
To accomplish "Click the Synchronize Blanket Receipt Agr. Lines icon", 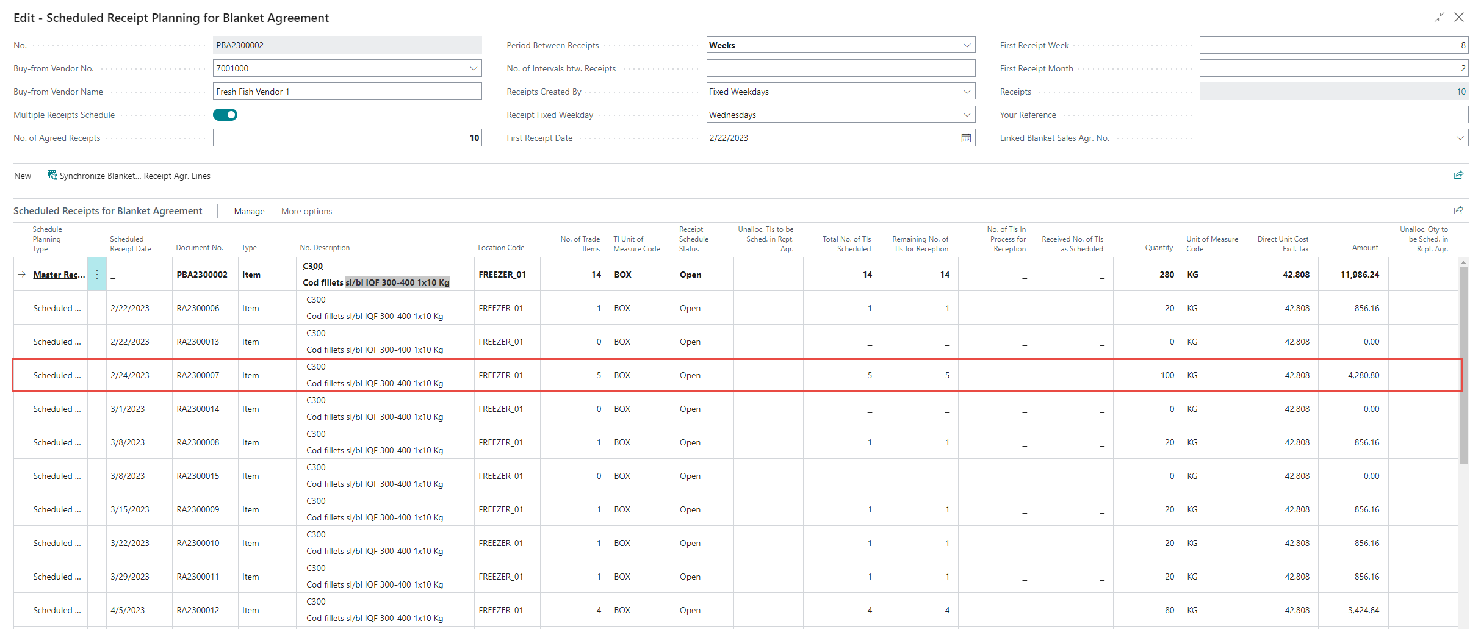I will [52, 176].
